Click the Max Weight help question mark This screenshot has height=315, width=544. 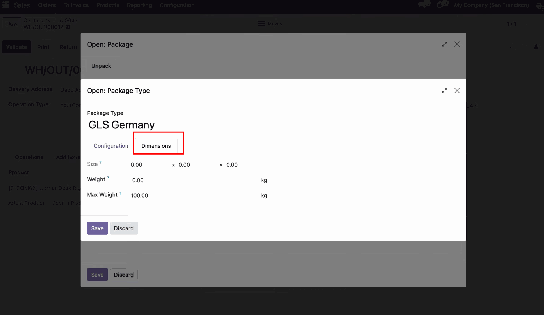pyautogui.click(x=120, y=193)
